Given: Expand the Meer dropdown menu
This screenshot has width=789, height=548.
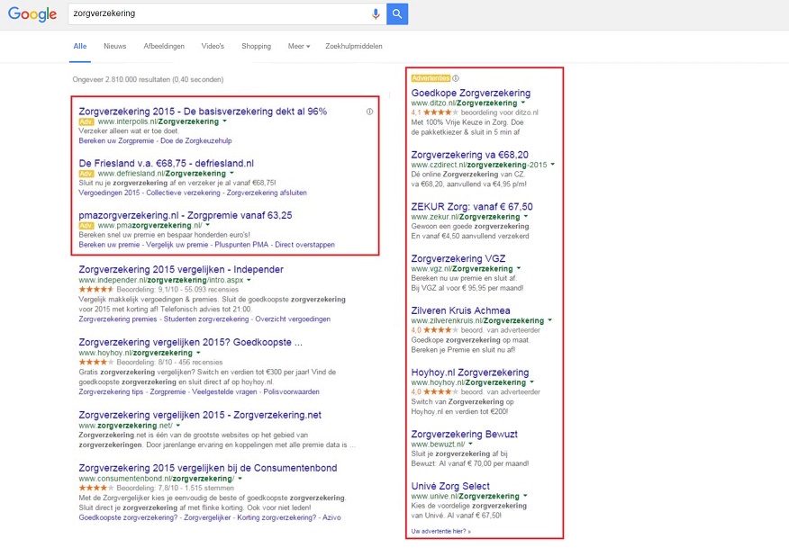Looking at the screenshot, I should [x=299, y=46].
